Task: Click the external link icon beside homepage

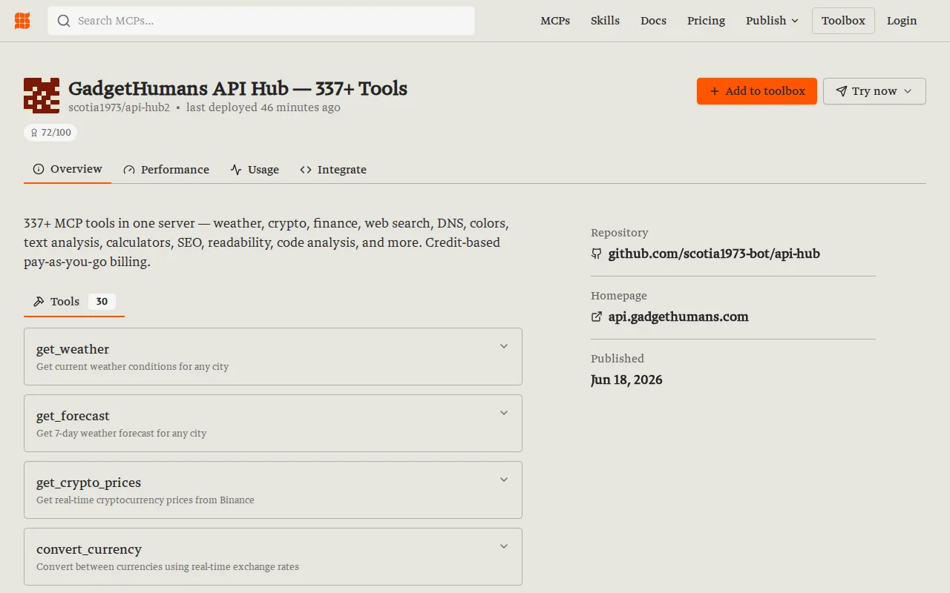Action: tap(597, 317)
